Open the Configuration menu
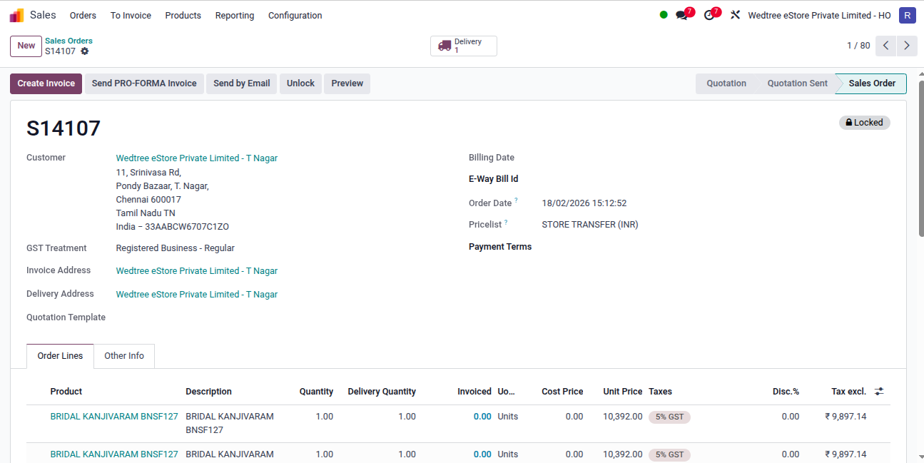Image resolution: width=924 pixels, height=463 pixels. tap(295, 15)
